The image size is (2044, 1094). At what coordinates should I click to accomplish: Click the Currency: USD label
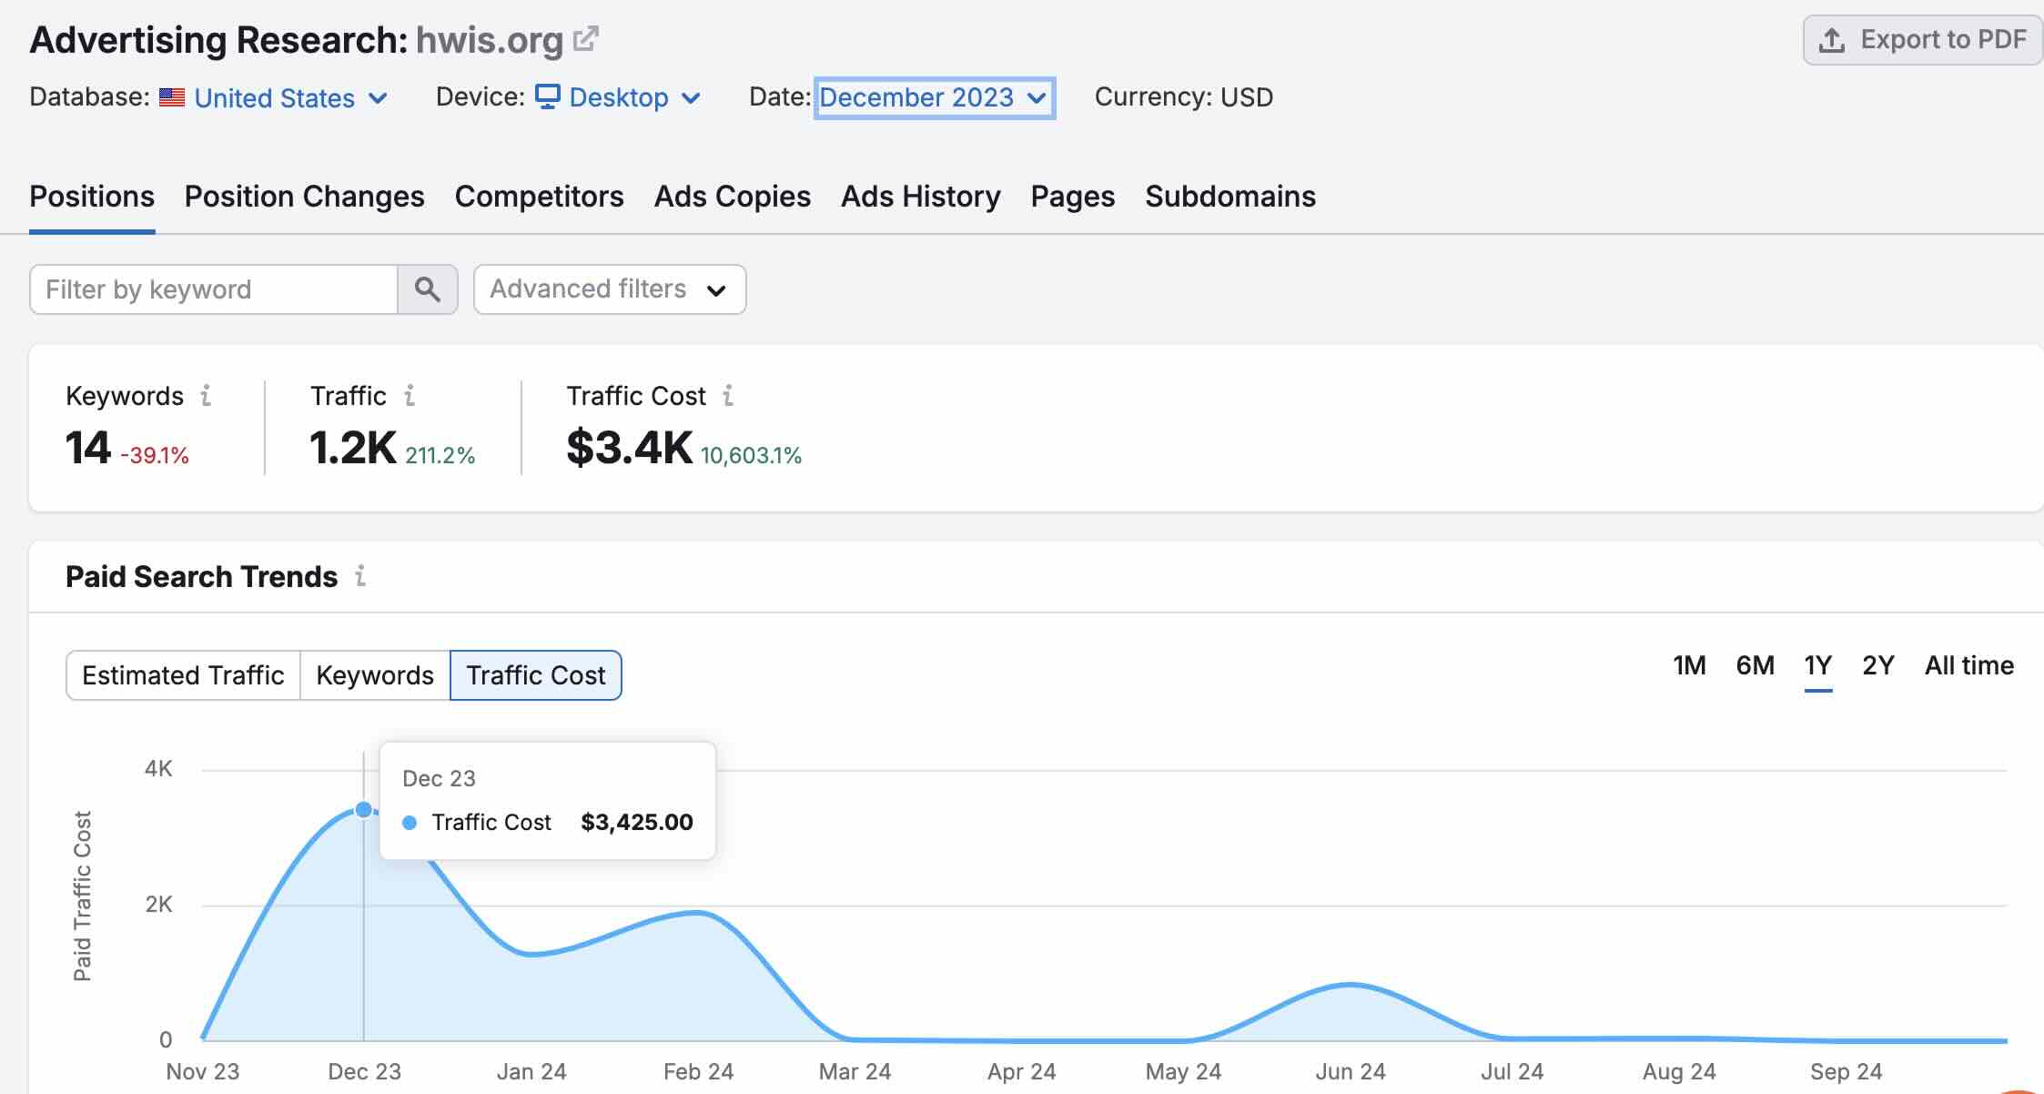[1184, 97]
